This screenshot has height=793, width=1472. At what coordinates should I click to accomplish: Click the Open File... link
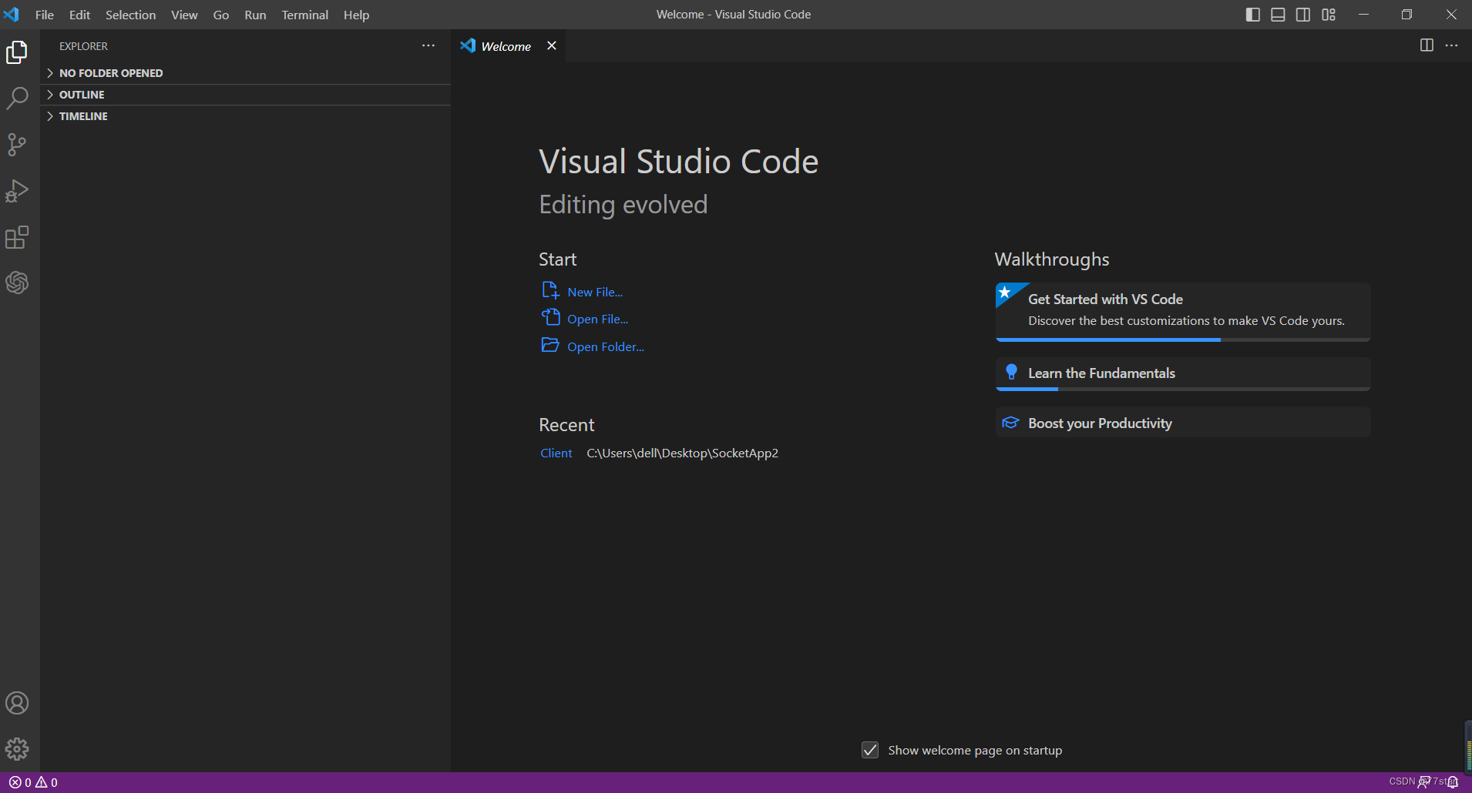pos(597,319)
